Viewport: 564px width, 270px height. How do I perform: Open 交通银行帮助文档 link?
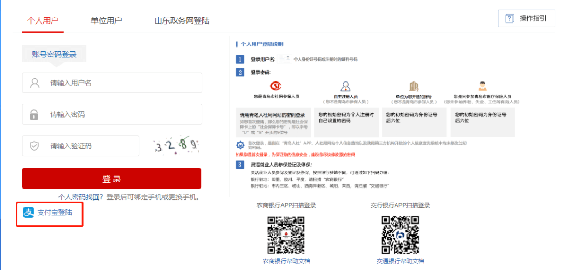(x=401, y=261)
